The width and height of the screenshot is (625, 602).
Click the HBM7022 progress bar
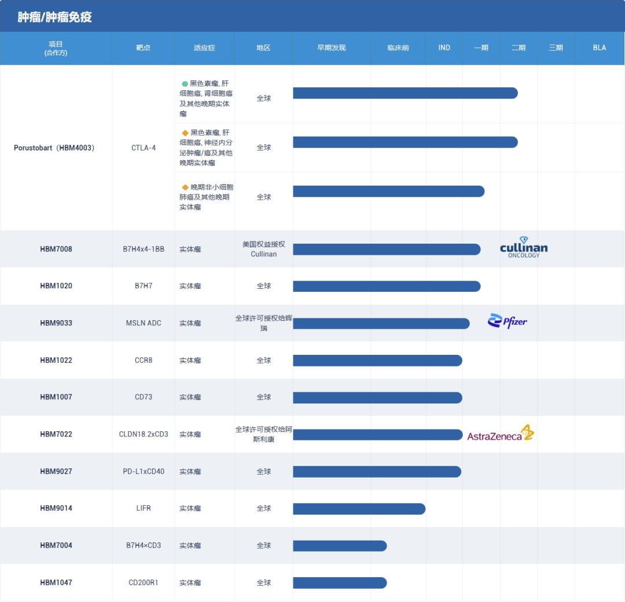(377, 435)
